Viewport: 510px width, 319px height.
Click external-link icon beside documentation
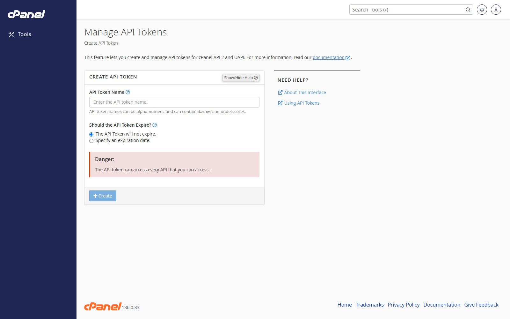click(348, 58)
